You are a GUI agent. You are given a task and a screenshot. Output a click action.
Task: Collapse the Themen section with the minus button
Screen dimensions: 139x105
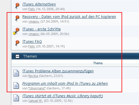(17, 56)
